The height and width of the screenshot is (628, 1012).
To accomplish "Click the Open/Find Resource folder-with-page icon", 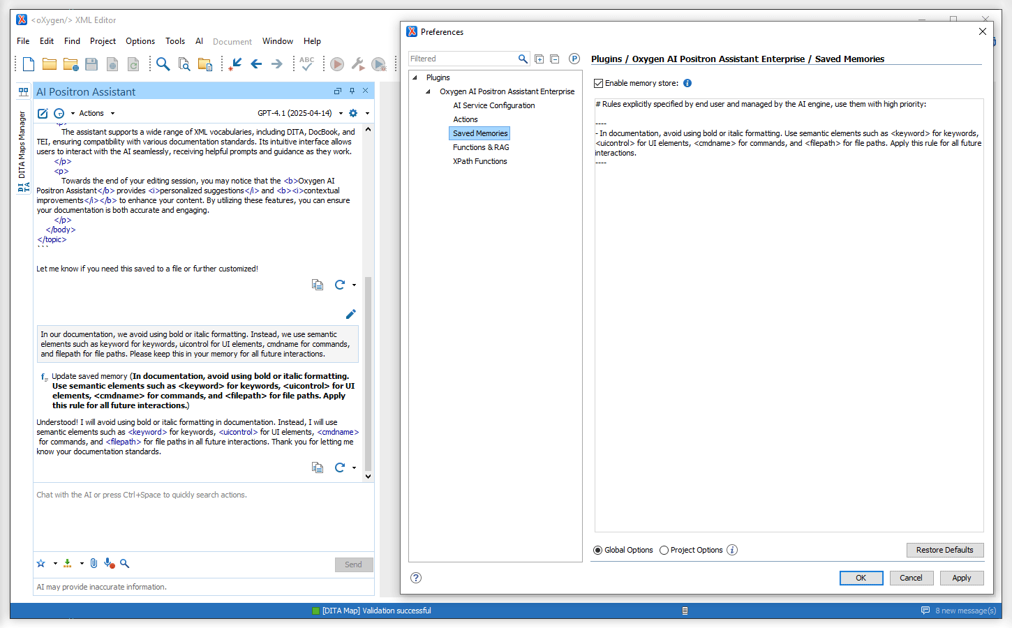I will tap(205, 64).
